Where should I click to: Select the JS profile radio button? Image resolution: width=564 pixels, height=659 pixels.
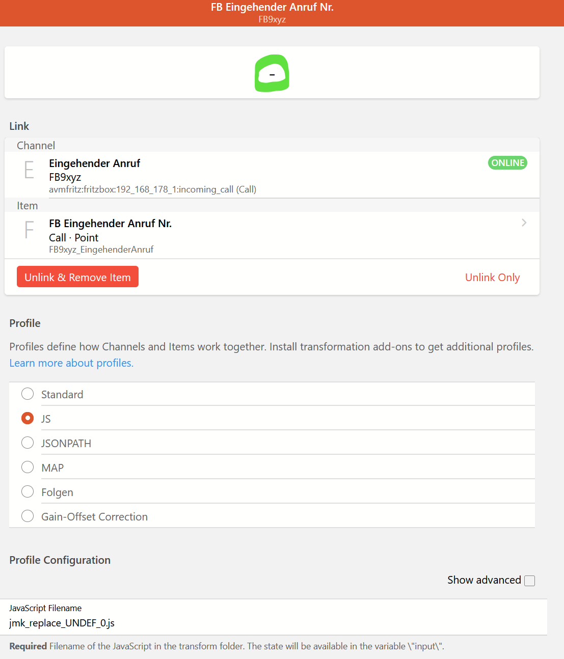point(28,419)
